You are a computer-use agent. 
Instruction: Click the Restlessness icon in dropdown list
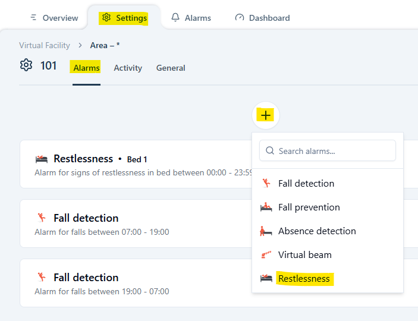pos(266,279)
